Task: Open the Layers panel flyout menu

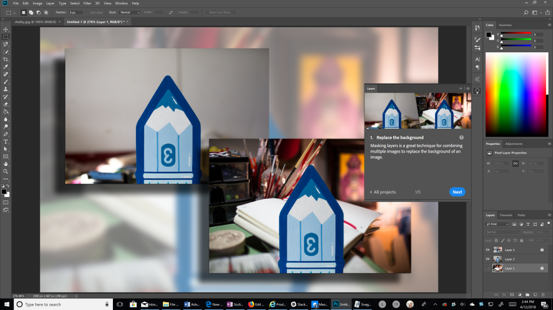Action: (549, 215)
